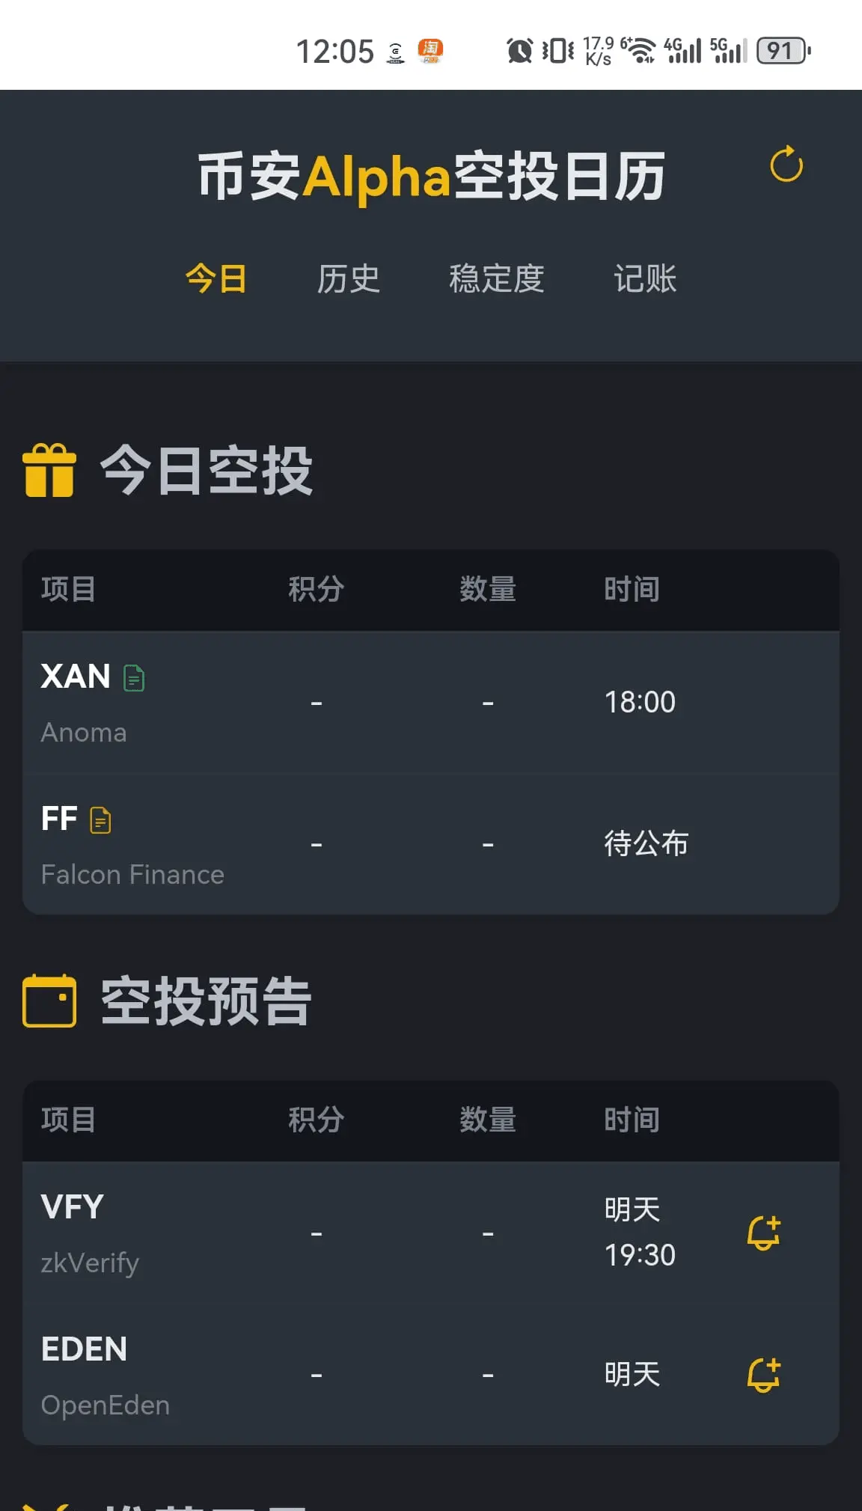Tap the yellow refresh icon
The height and width of the screenshot is (1511, 862).
click(x=786, y=165)
